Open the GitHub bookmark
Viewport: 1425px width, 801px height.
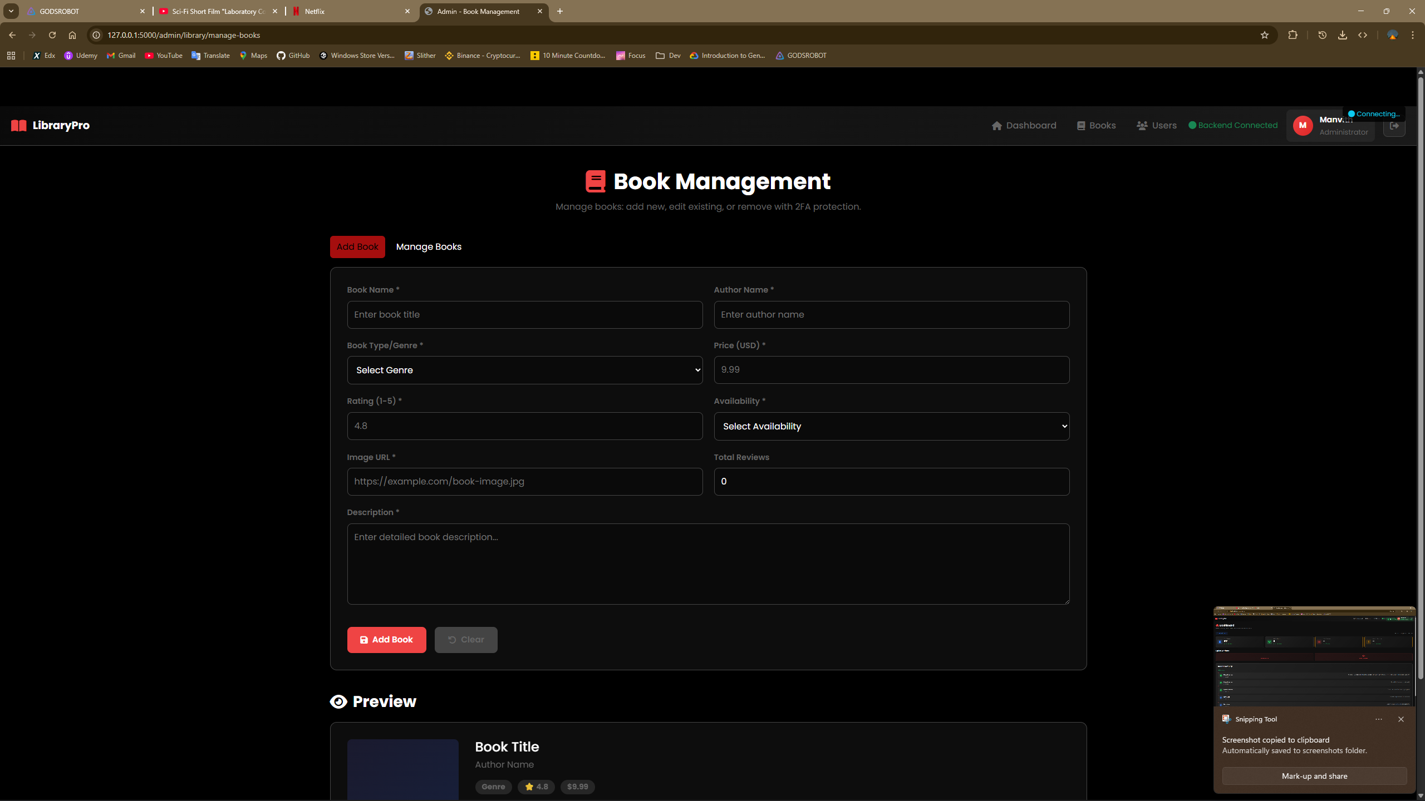[x=293, y=56]
